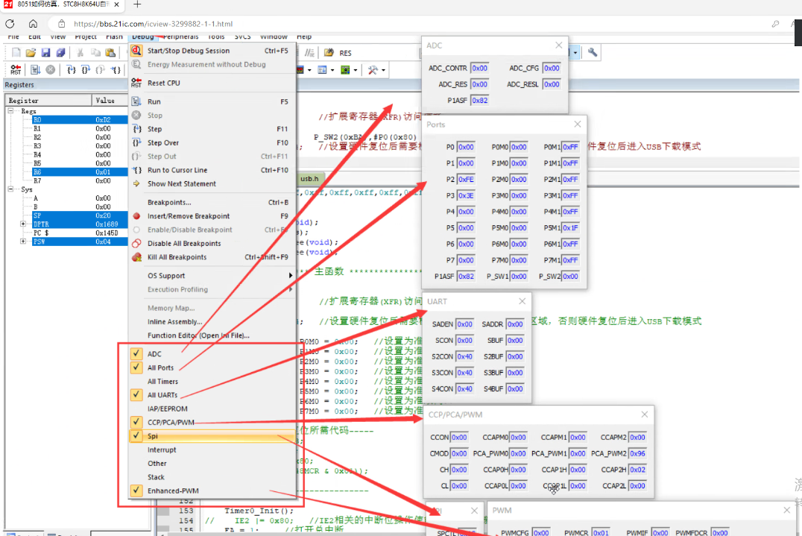Expand the DPTR register node
The image size is (802, 536).
(23, 224)
